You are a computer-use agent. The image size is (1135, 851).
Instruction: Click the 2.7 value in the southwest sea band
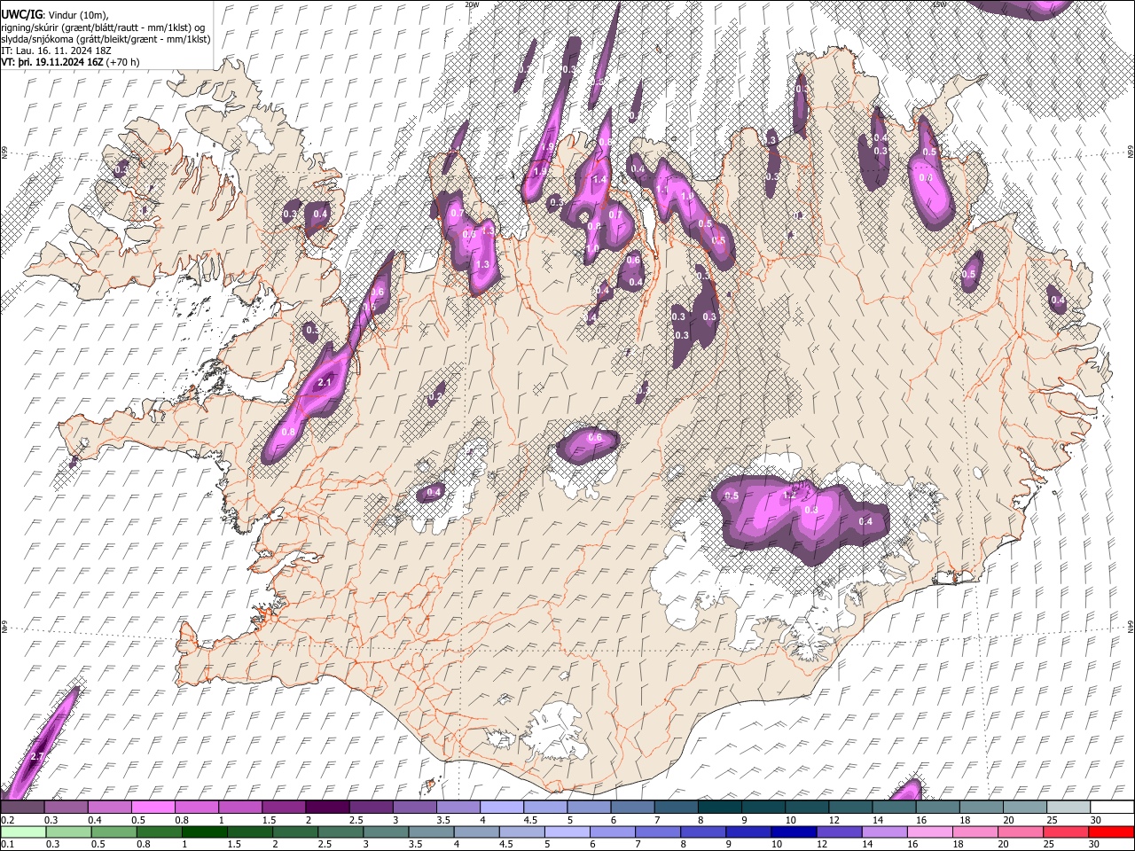[x=37, y=756]
